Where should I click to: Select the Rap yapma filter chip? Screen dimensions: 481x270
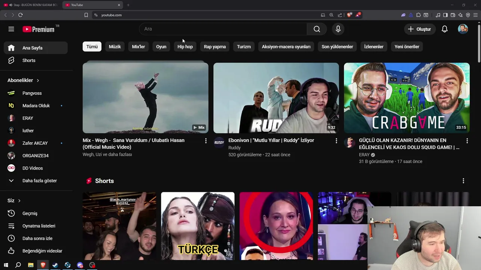click(215, 46)
